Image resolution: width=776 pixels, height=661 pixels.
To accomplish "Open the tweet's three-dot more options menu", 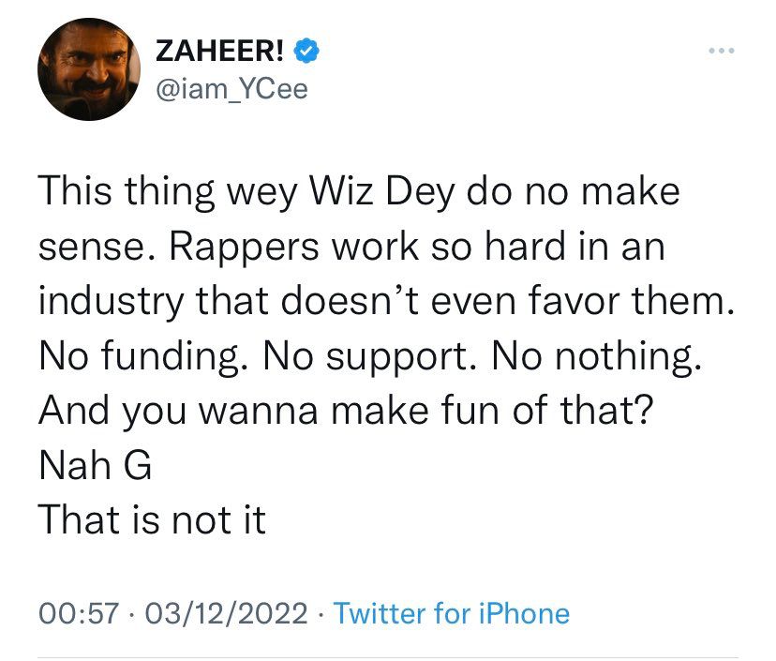I will click(x=721, y=51).
